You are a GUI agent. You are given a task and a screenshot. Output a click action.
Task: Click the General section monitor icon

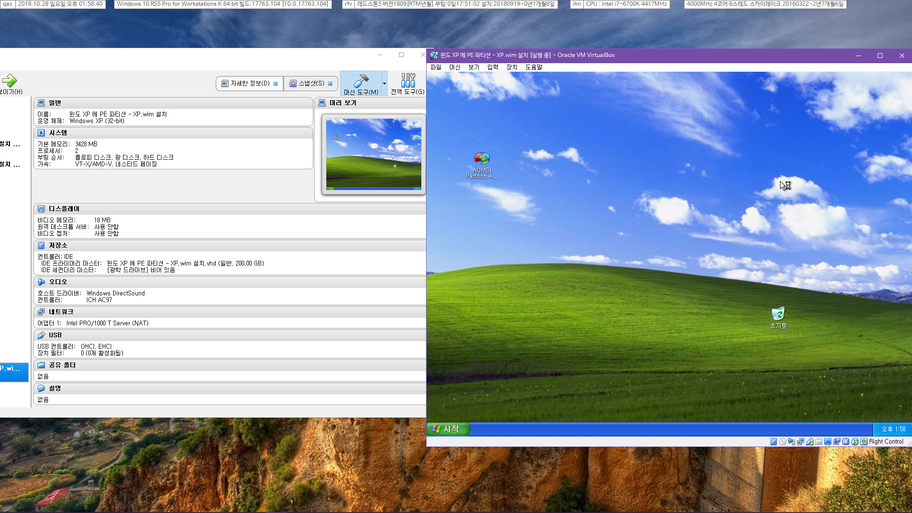(x=41, y=103)
